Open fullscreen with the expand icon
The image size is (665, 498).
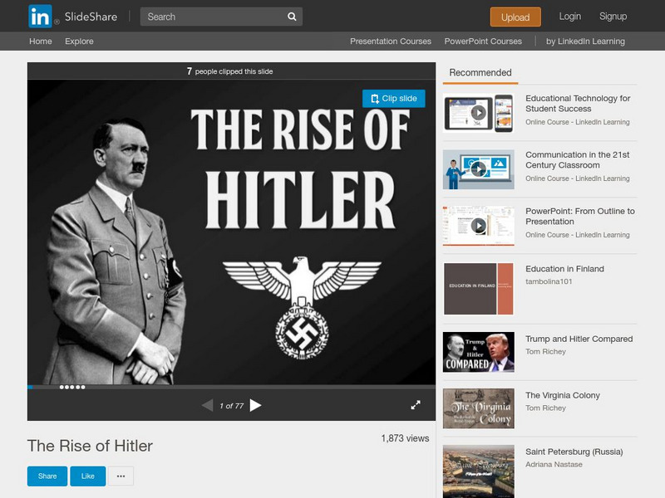[415, 404]
